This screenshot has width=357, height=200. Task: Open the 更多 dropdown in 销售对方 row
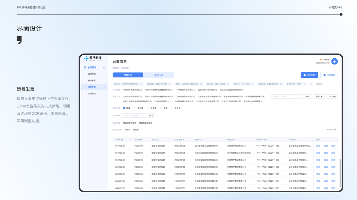click(319, 97)
